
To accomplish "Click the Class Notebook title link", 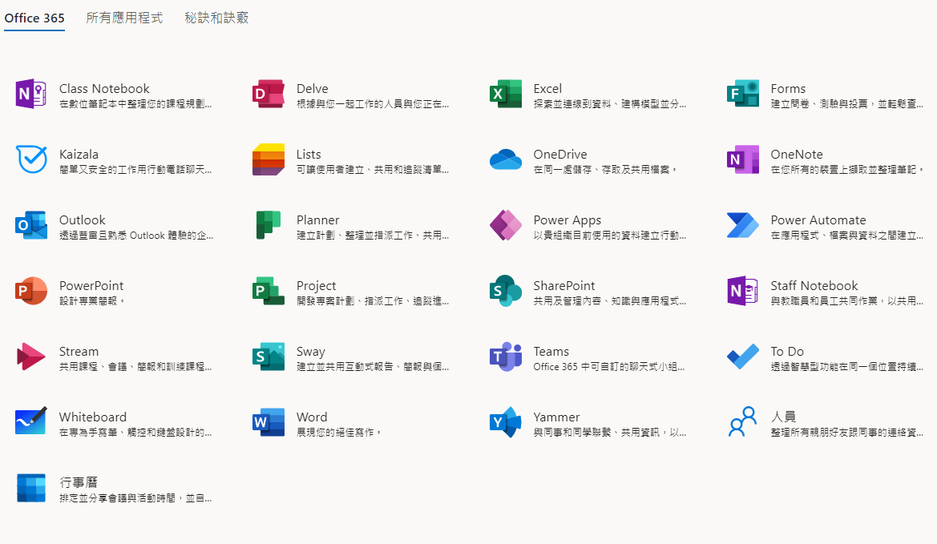I will [104, 88].
